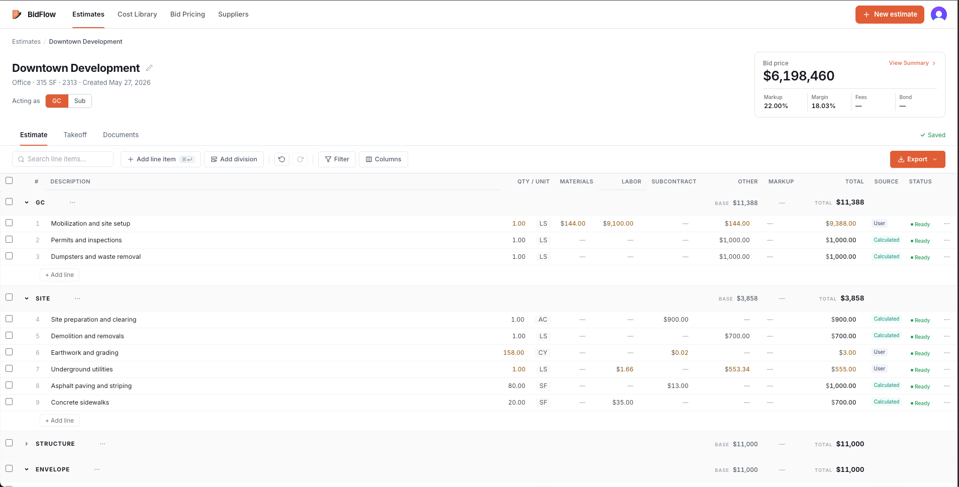The height and width of the screenshot is (487, 959).
Task: Open row menu for Demolition and removals
Action: point(947,336)
